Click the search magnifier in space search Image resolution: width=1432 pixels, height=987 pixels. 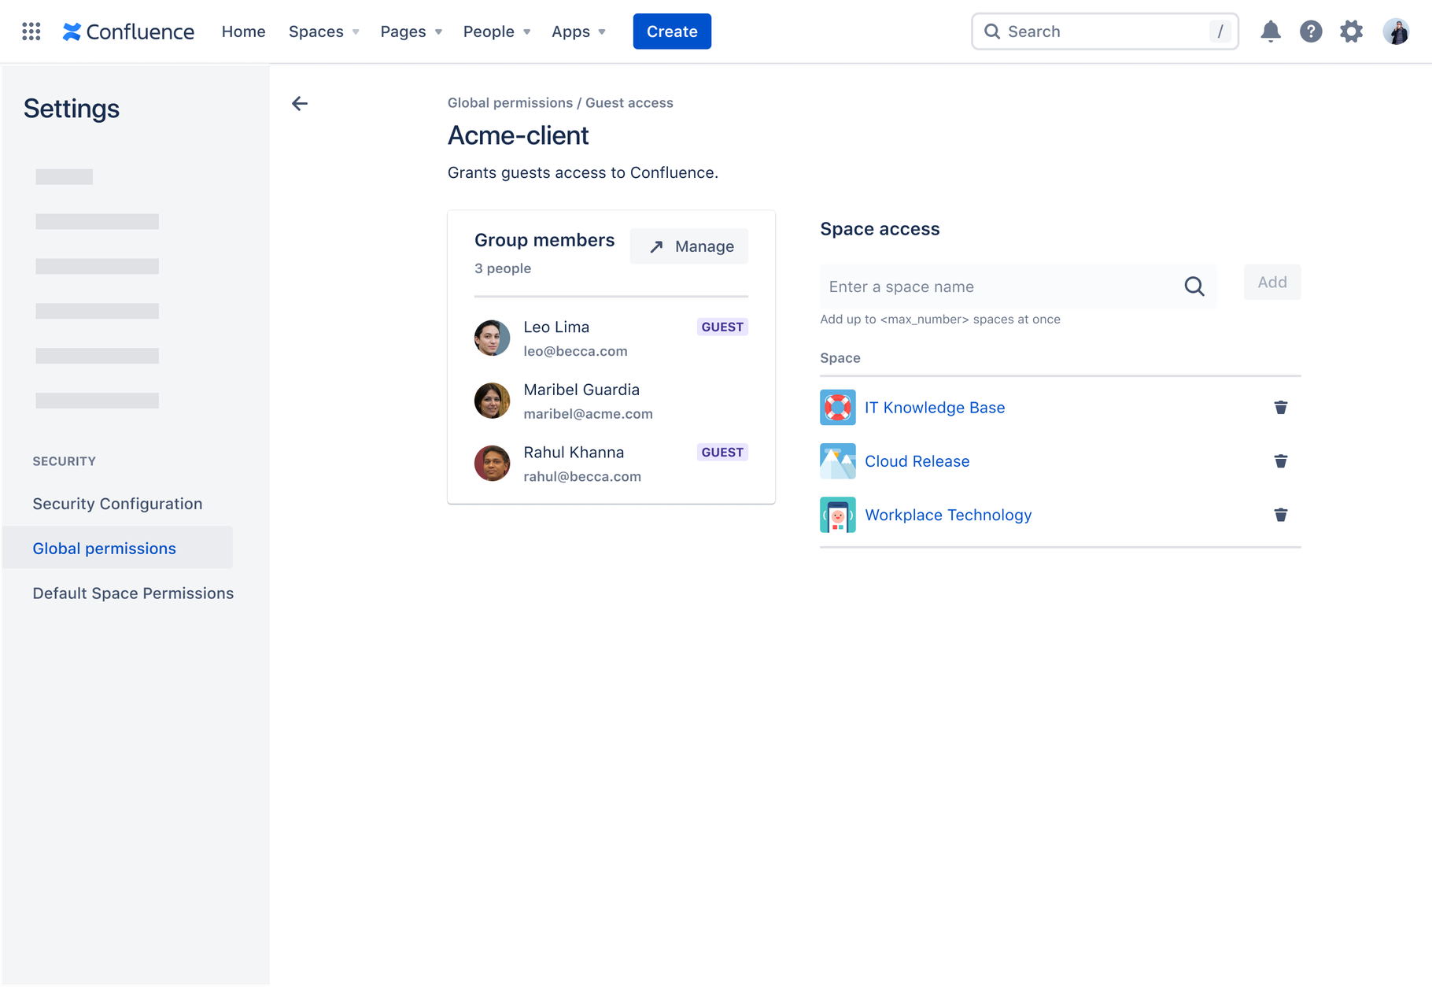1194,286
